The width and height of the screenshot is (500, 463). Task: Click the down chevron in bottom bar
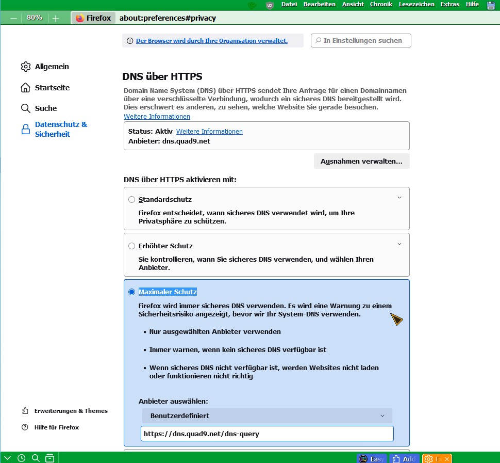click(x=7, y=458)
